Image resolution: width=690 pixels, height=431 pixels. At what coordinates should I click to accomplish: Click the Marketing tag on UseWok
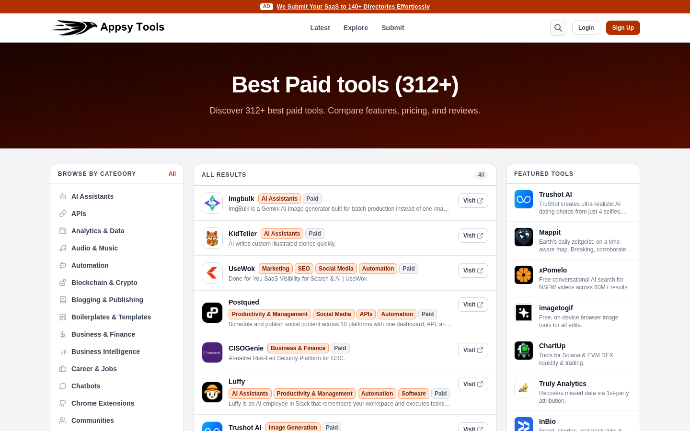276,269
